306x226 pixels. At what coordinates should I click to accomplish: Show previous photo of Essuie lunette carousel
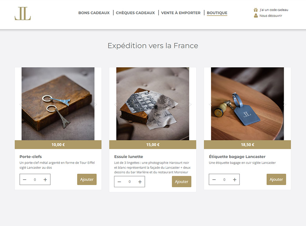(x=115, y=104)
